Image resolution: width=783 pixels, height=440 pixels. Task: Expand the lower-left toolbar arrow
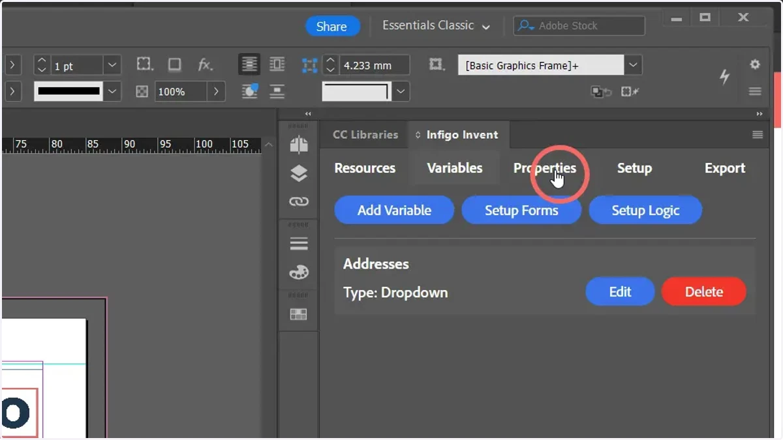[x=12, y=91]
